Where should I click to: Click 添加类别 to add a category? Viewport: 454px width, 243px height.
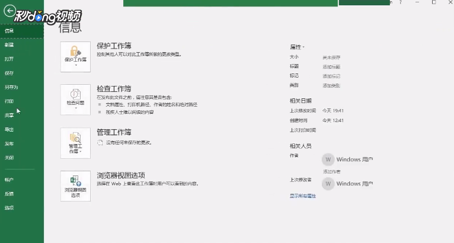tap(331, 86)
